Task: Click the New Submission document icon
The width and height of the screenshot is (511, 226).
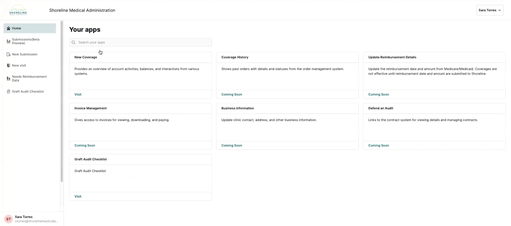Action: (8, 54)
